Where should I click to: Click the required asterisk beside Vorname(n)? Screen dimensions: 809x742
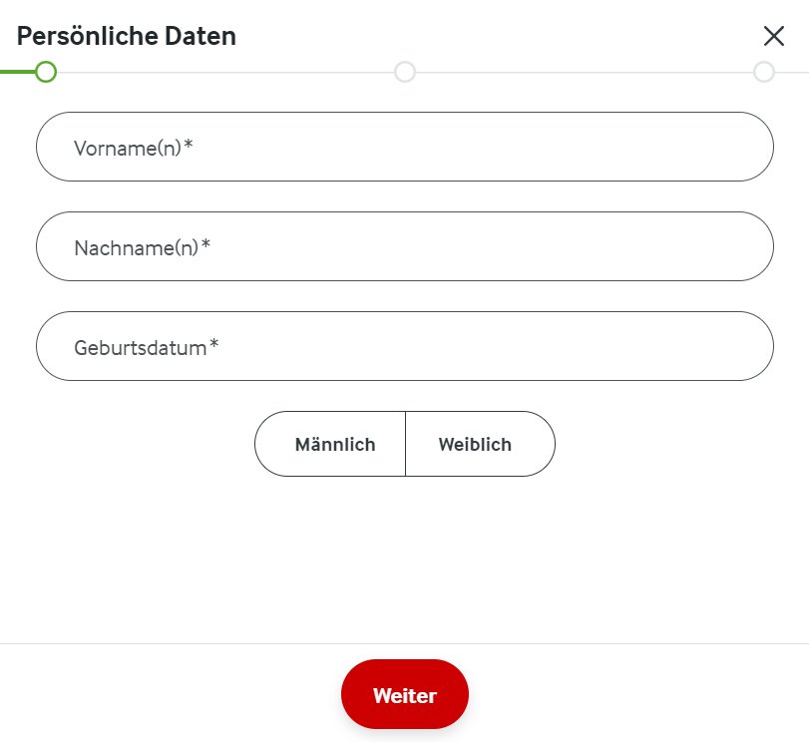click(189, 146)
